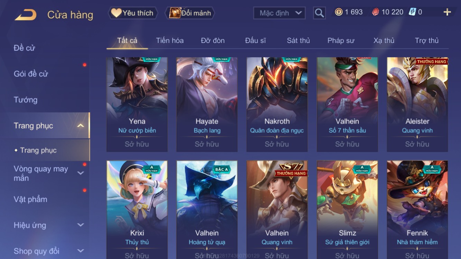The image size is (461, 259).
Task: Switch to the Pháp sư tab
Action: coord(341,40)
